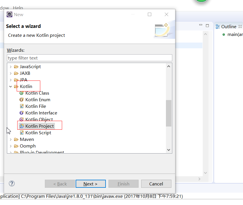
Task: Select the JAXB tree label
Action: [x=25, y=73]
